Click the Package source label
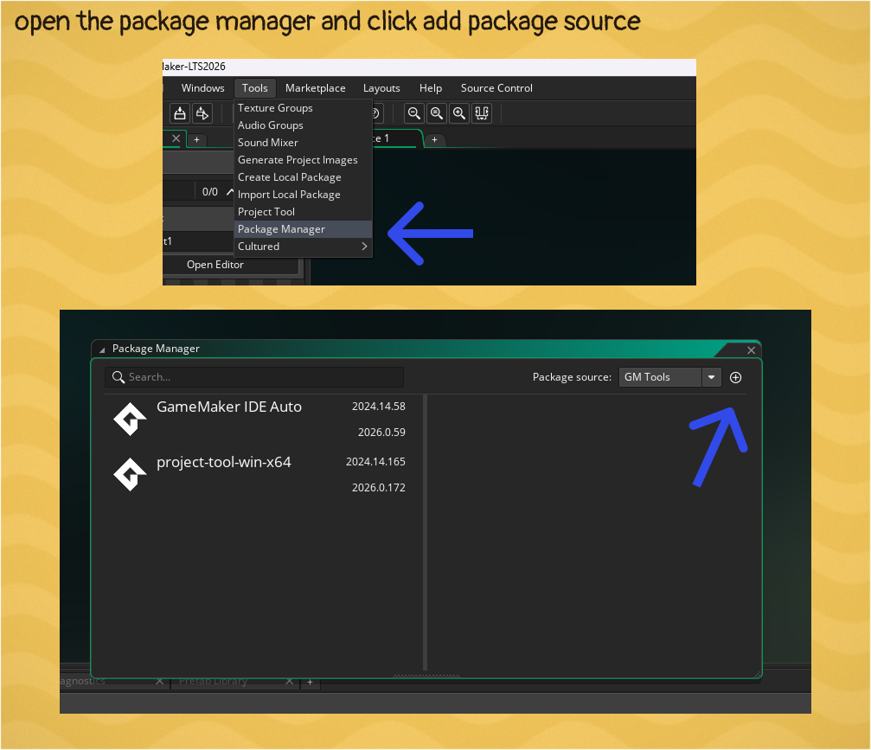The height and width of the screenshot is (750, 871). coord(572,377)
